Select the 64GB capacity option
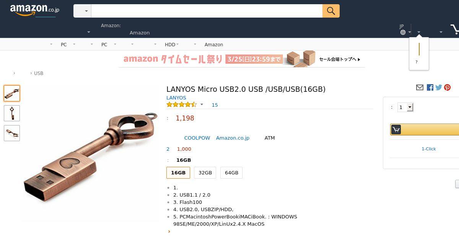This screenshot has height=241, width=459. (231, 173)
